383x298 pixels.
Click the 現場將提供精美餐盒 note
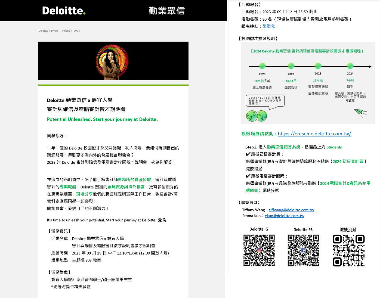(x=71, y=286)
